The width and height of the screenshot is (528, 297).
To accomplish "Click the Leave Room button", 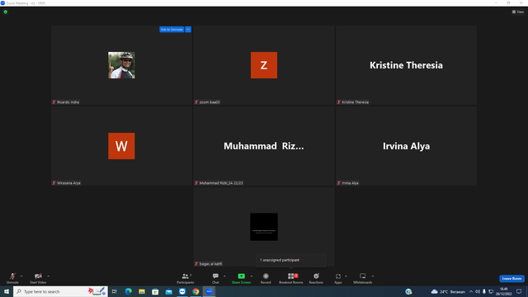I will coord(511,279).
